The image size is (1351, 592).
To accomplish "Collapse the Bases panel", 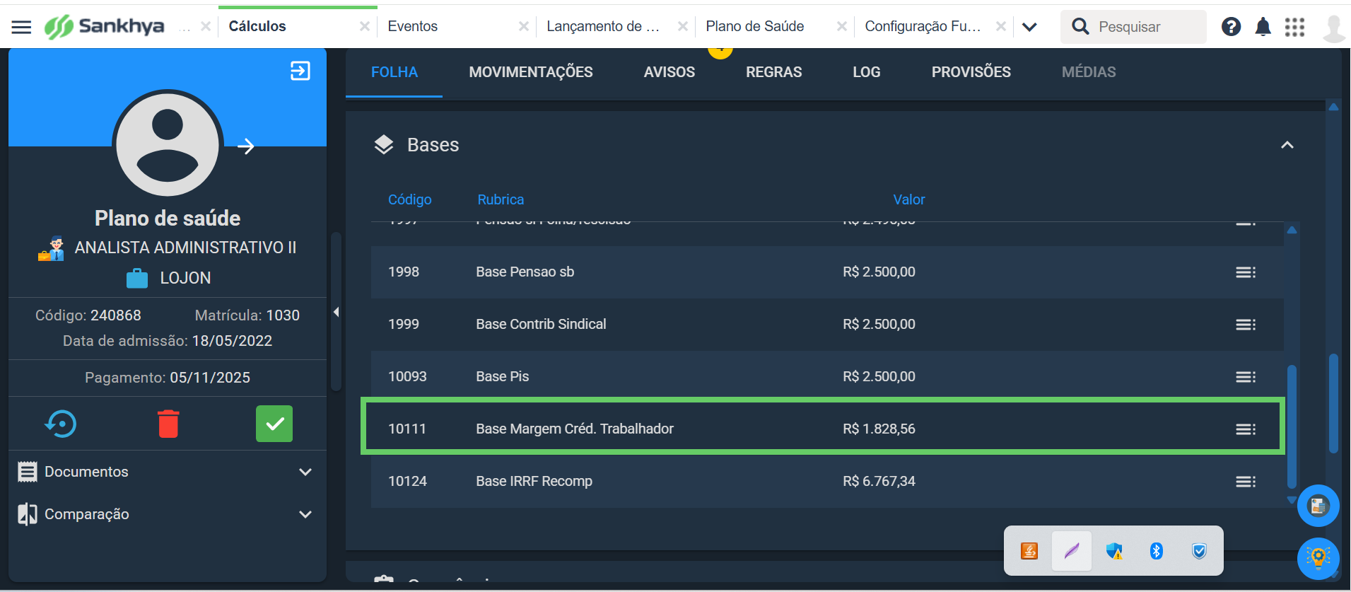I will click(x=1287, y=145).
